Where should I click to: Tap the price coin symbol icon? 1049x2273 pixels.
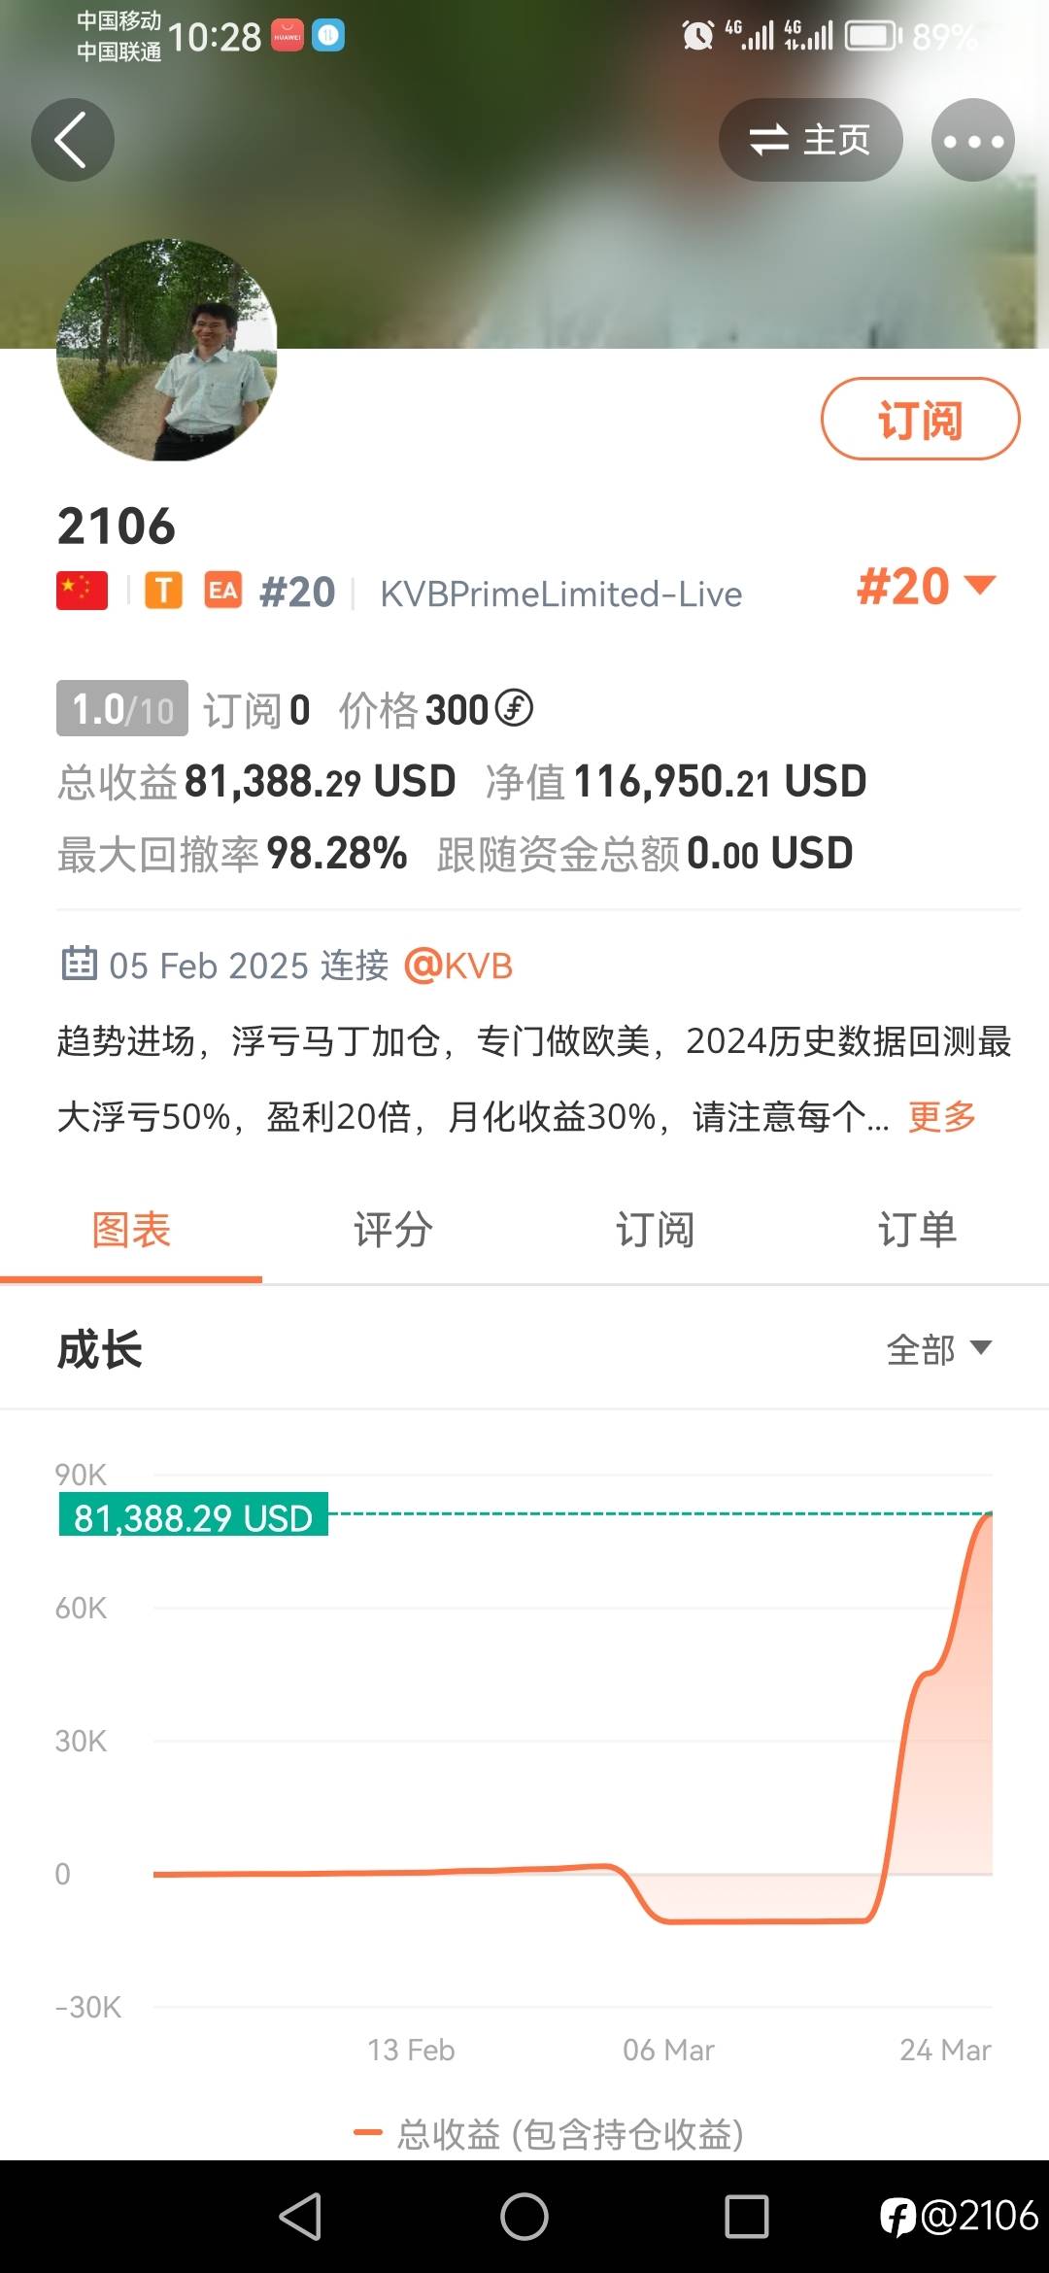[x=514, y=708]
